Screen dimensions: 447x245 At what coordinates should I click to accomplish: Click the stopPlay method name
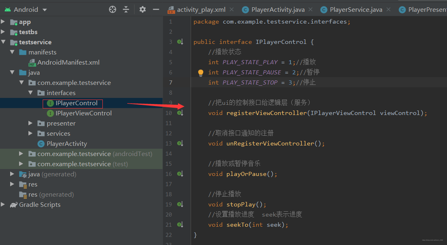pos(241,204)
